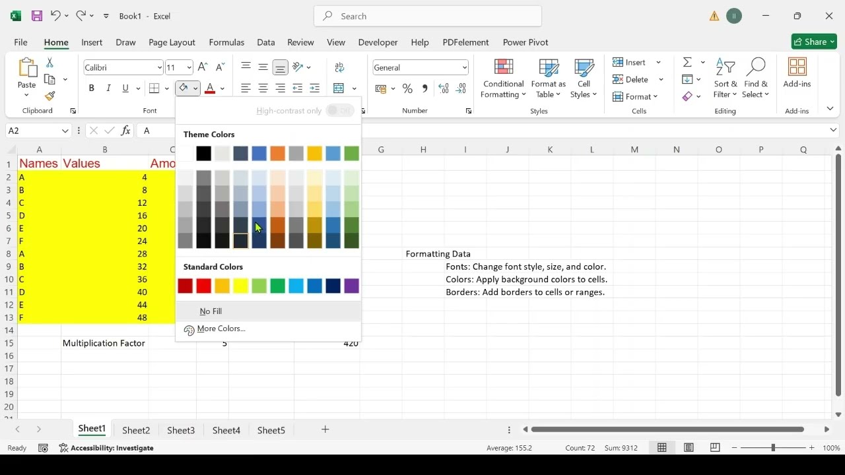Image resolution: width=845 pixels, height=475 pixels.
Task: Open More Colors dialog
Action: pyautogui.click(x=269, y=329)
